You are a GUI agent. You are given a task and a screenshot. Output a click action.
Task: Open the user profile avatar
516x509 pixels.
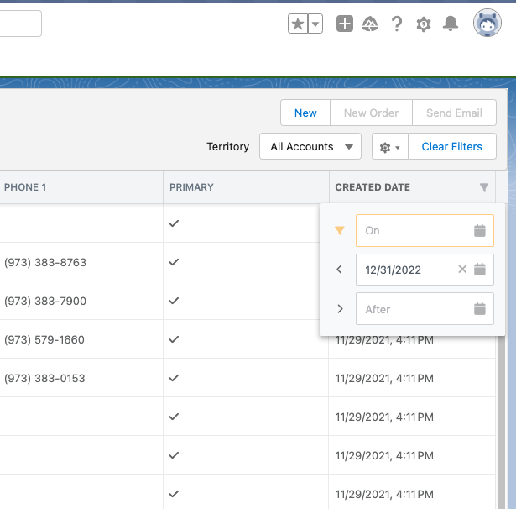tap(487, 24)
